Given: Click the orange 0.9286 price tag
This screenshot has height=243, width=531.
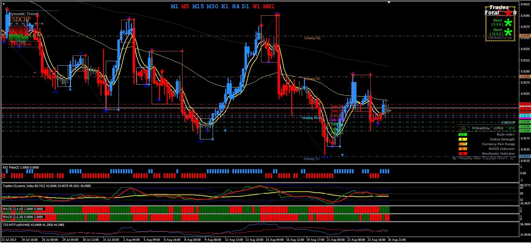Looking at the screenshot, I should point(525,77).
